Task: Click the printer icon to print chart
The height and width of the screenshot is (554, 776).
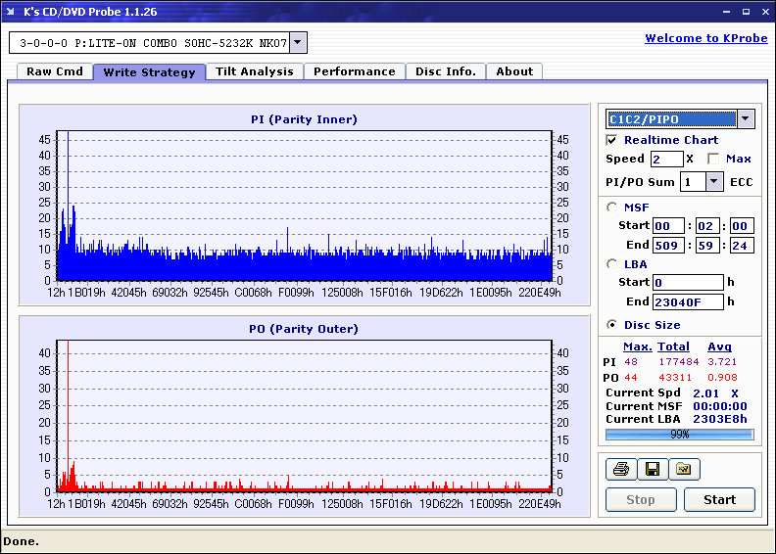Action: [x=620, y=470]
